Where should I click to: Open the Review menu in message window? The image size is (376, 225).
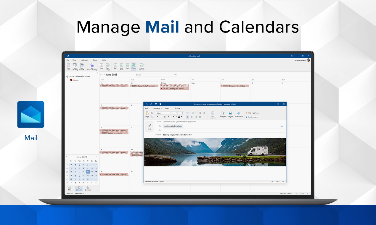[178, 108]
